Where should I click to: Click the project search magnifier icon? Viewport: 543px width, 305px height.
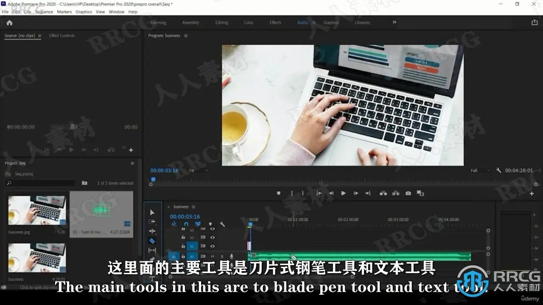tap(9, 183)
